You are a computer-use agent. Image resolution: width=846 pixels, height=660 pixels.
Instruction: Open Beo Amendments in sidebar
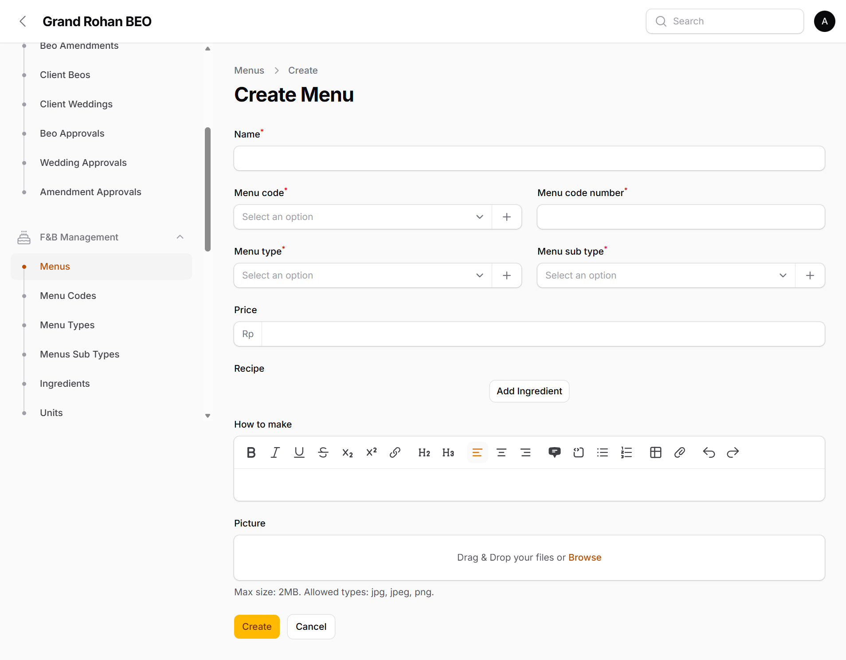(79, 46)
